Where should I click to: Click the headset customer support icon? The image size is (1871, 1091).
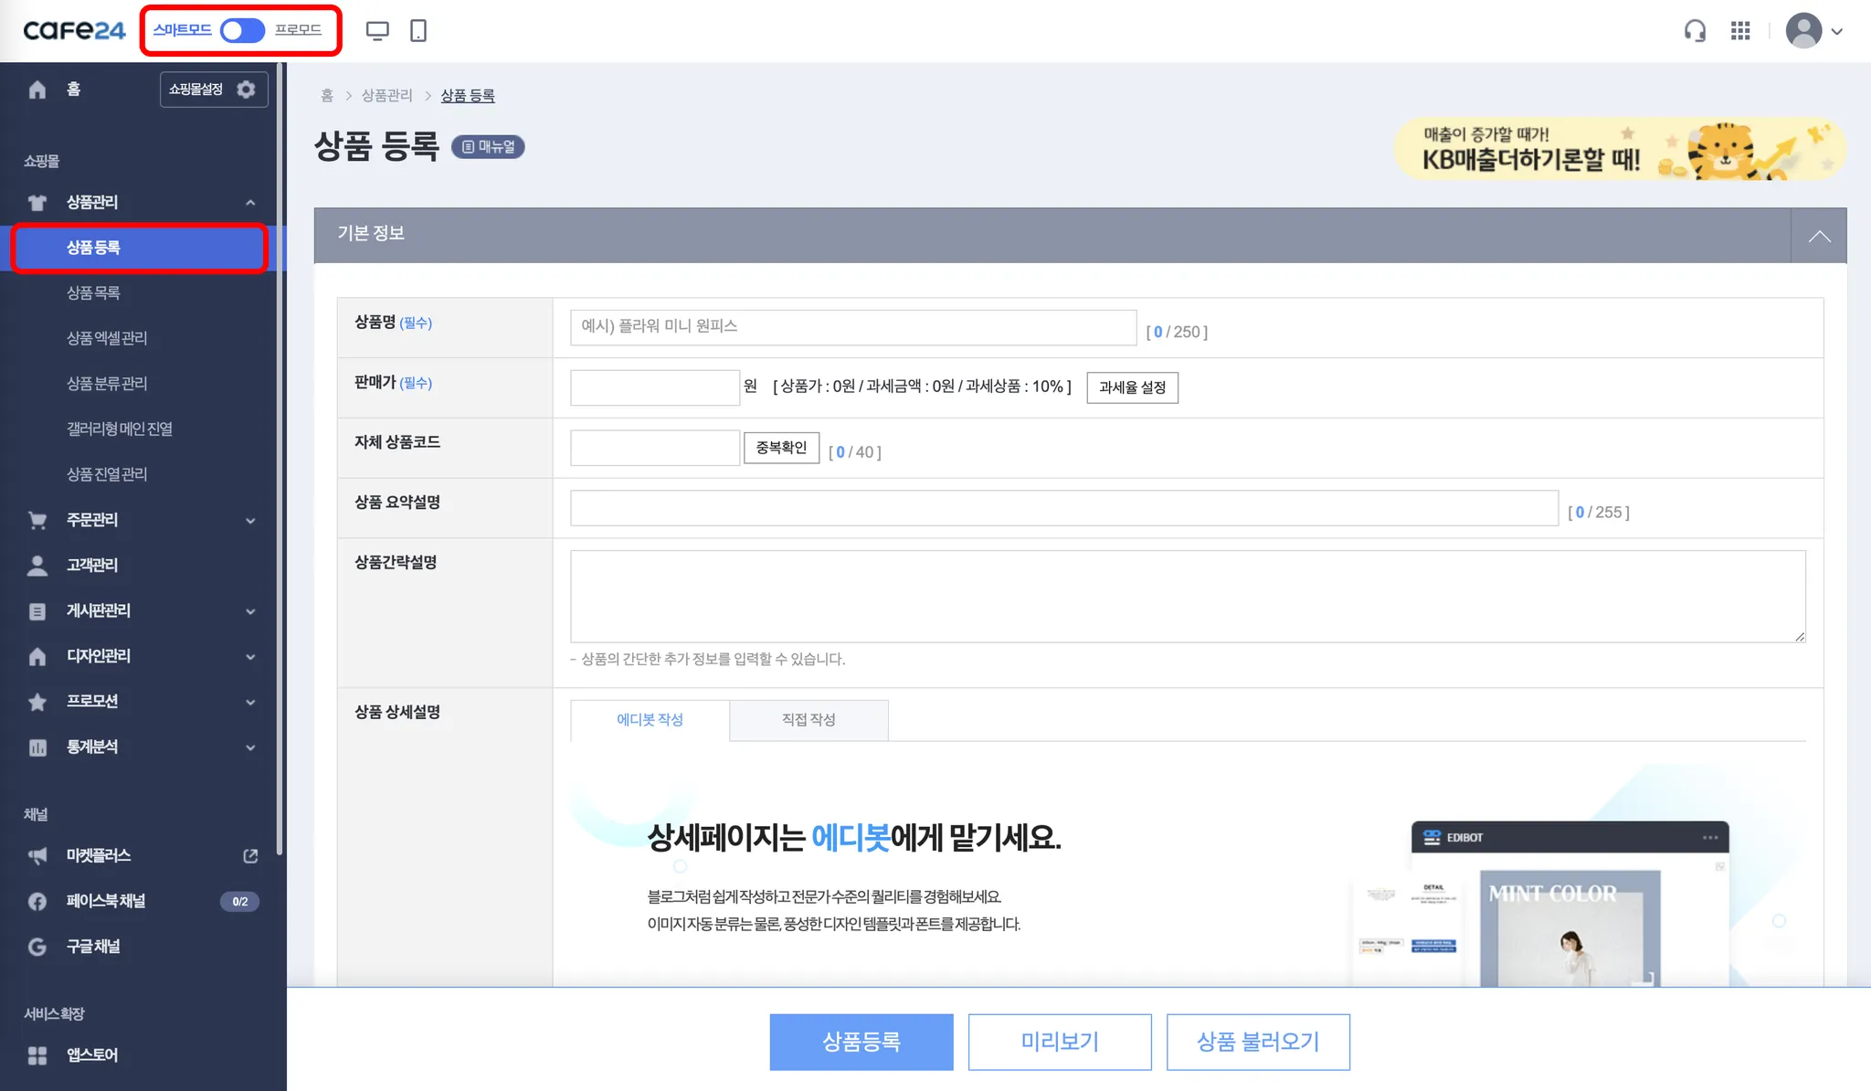pyautogui.click(x=1695, y=31)
